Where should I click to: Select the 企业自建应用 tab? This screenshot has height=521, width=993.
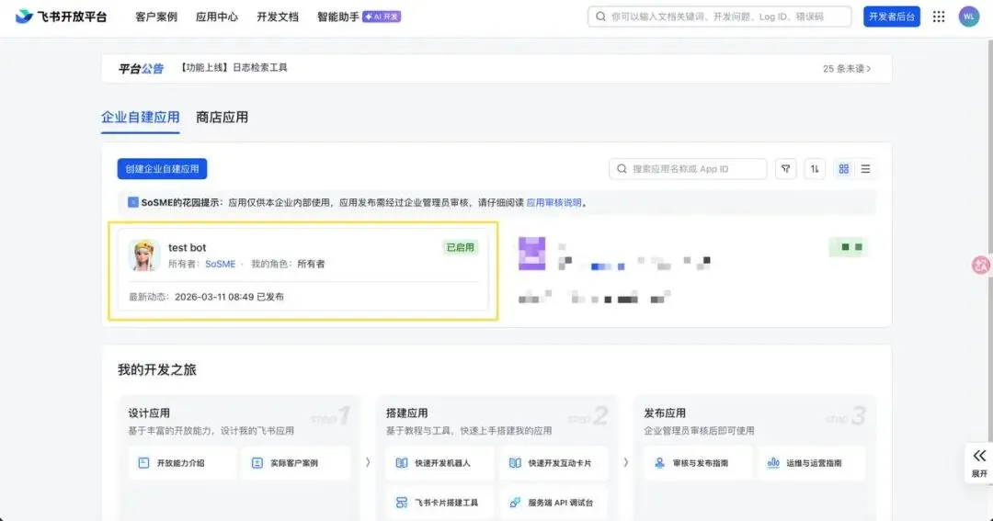click(x=141, y=117)
